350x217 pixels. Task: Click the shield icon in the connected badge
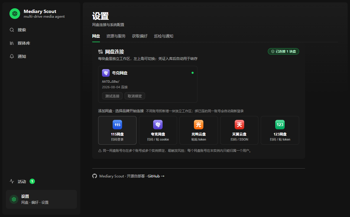[x=273, y=51]
